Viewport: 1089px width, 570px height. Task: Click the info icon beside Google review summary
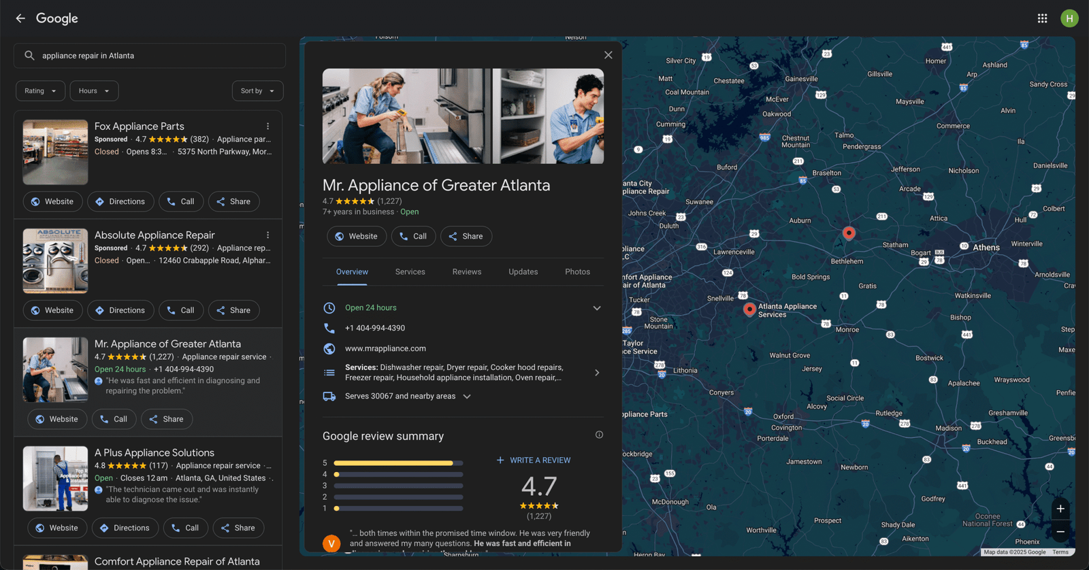(599, 435)
